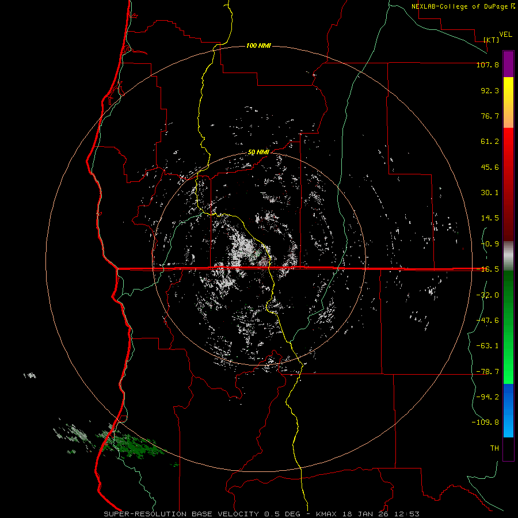
Task: Click the dense gray echoes near radar center
Action: pyautogui.click(x=243, y=246)
